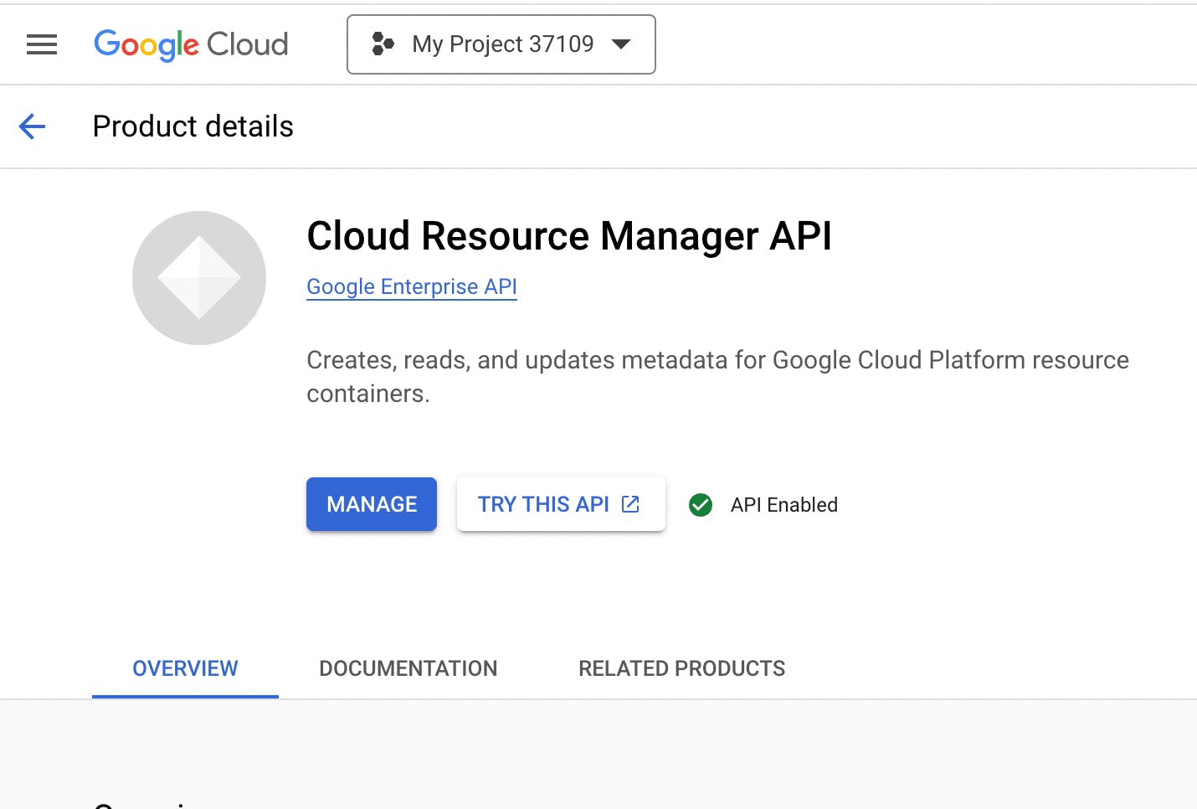Switch to the Overview tab

pos(185,668)
